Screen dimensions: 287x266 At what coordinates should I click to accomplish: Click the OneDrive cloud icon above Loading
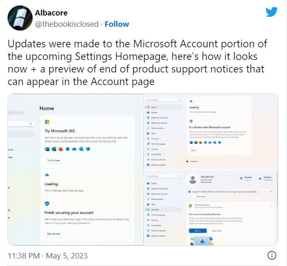[x=47, y=175]
